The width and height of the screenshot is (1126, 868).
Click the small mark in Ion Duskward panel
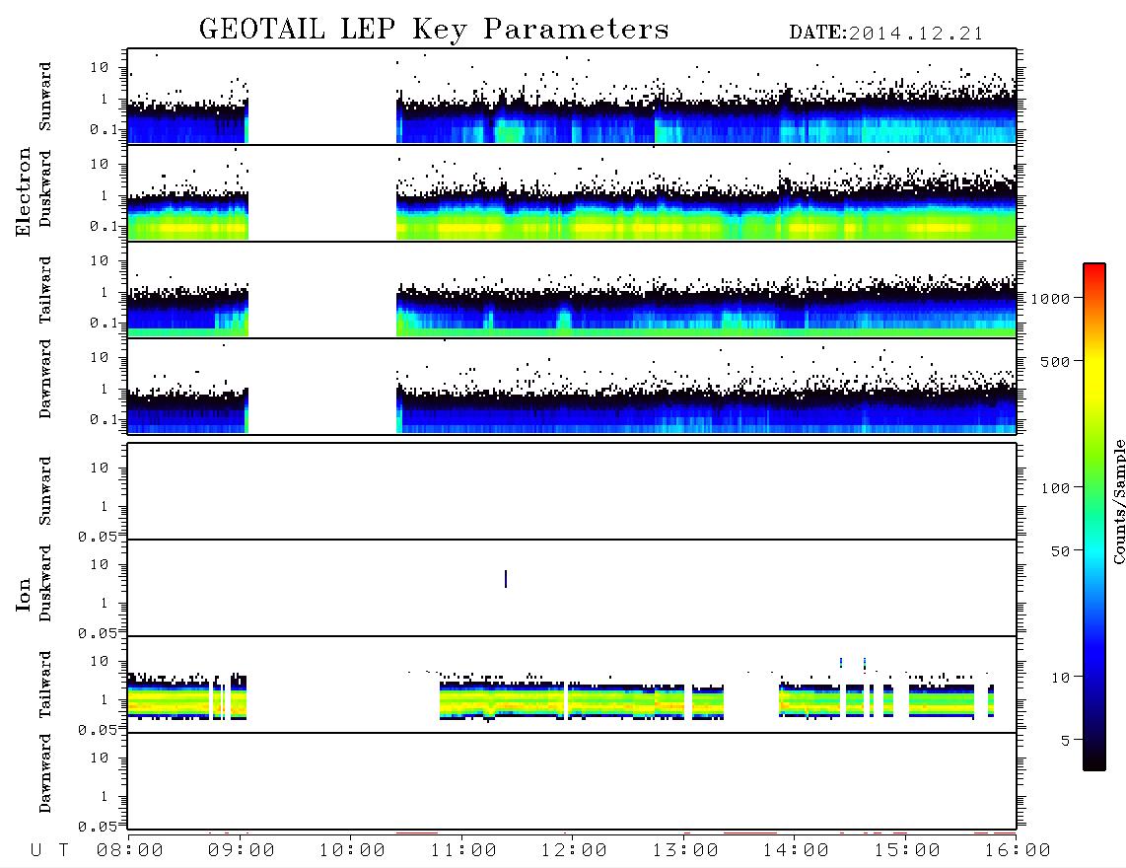[506, 578]
